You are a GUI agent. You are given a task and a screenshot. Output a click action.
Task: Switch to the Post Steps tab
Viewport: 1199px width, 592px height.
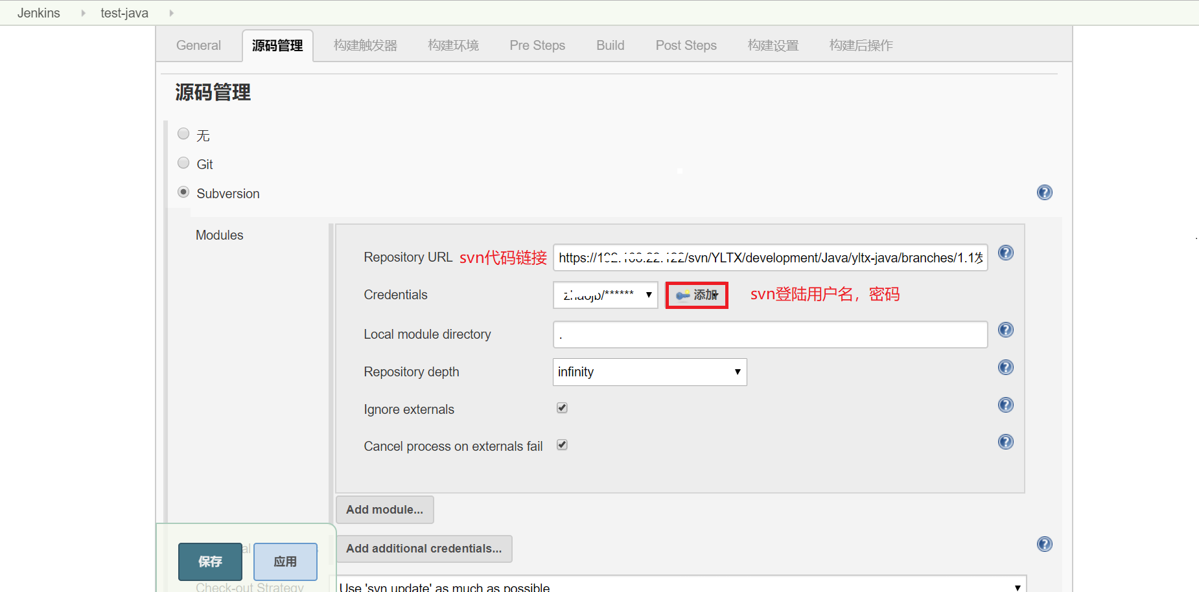[x=686, y=45]
